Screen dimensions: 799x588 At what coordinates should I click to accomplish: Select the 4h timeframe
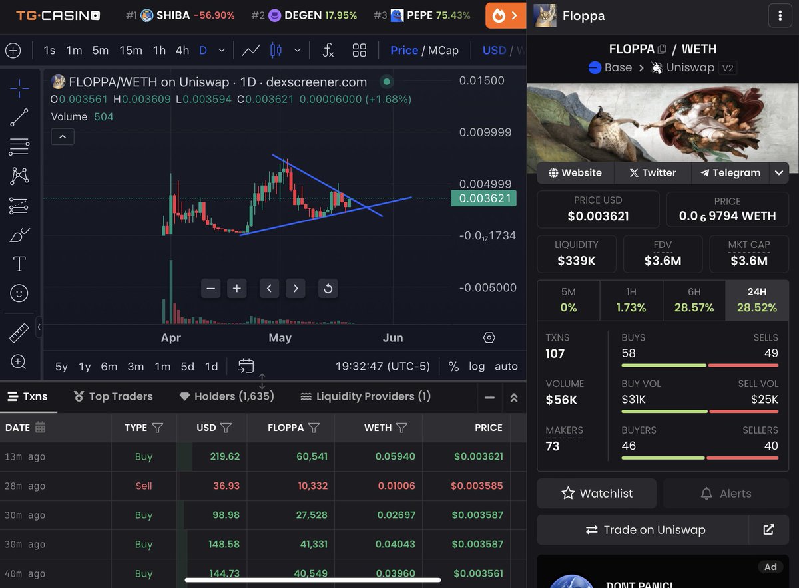point(182,50)
